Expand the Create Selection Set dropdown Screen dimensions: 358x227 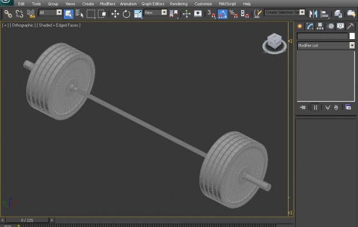tap(302, 12)
